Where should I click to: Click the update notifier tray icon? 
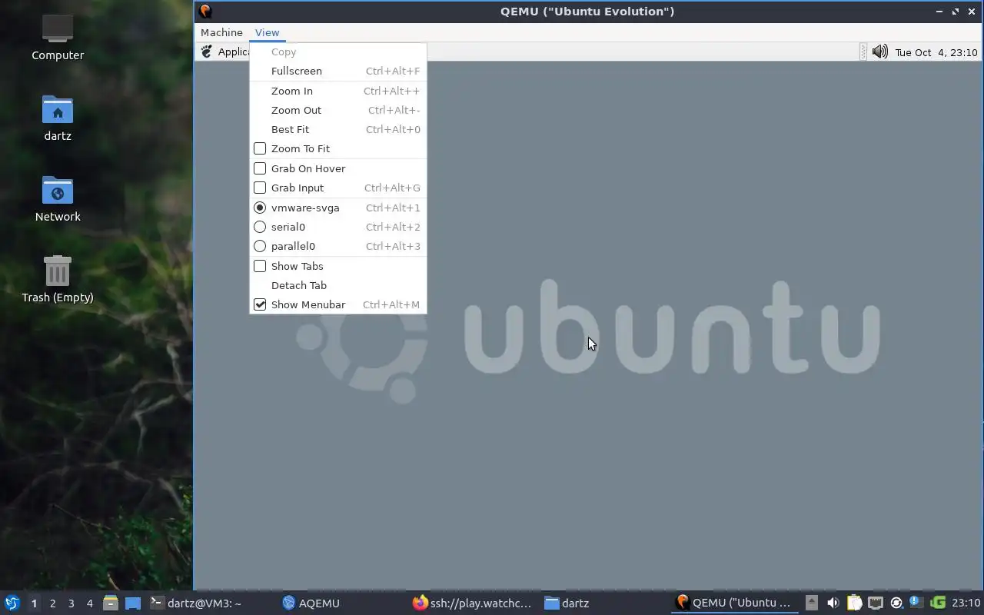pos(896,603)
